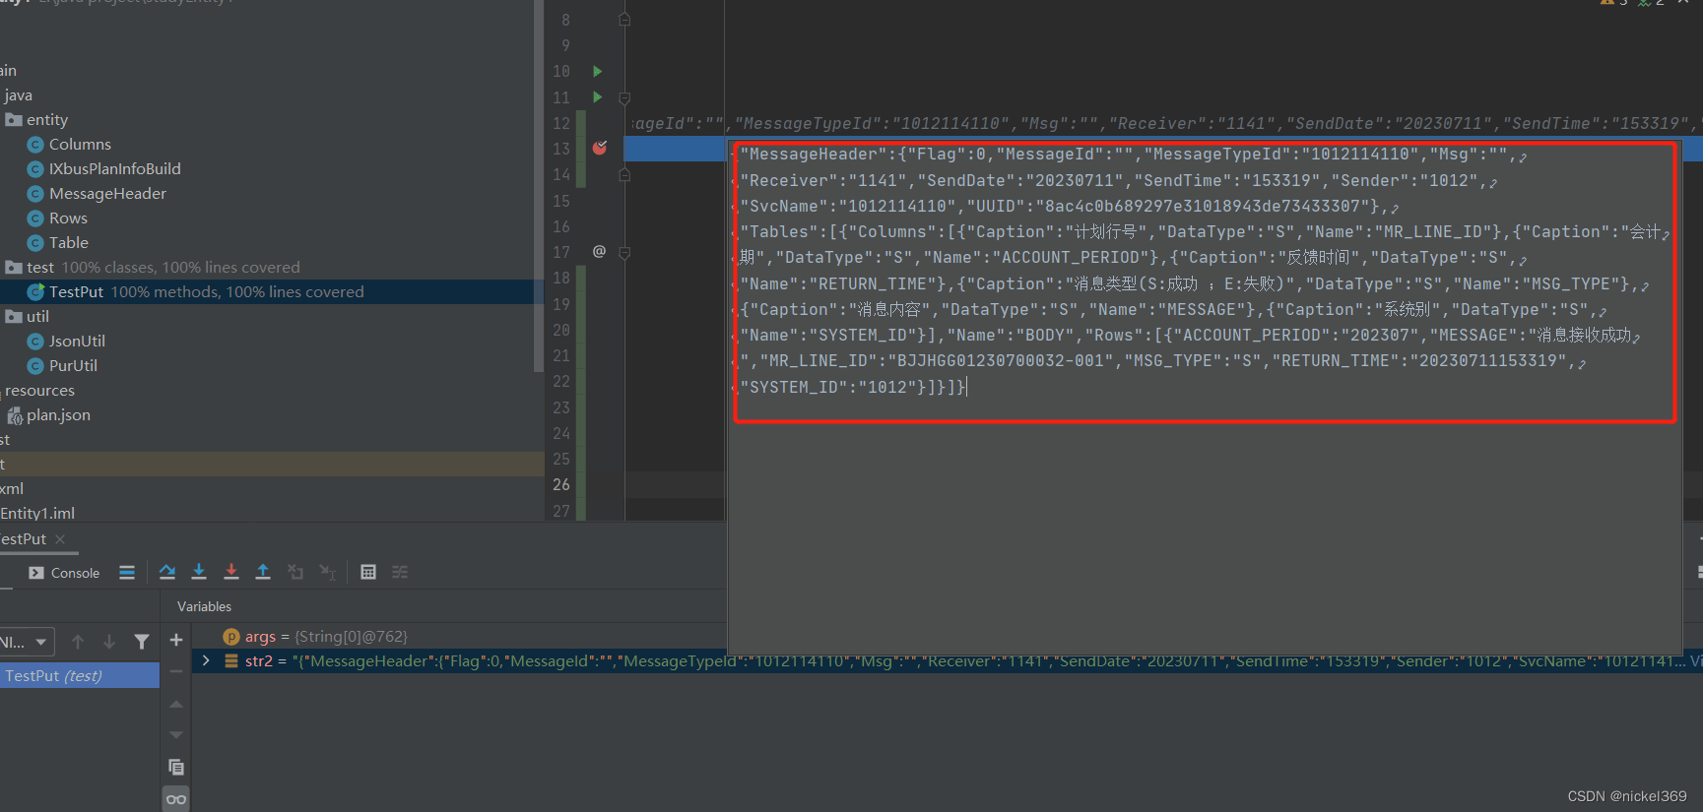
Task: Click the red Force Step Into icon
Action: tap(231, 572)
